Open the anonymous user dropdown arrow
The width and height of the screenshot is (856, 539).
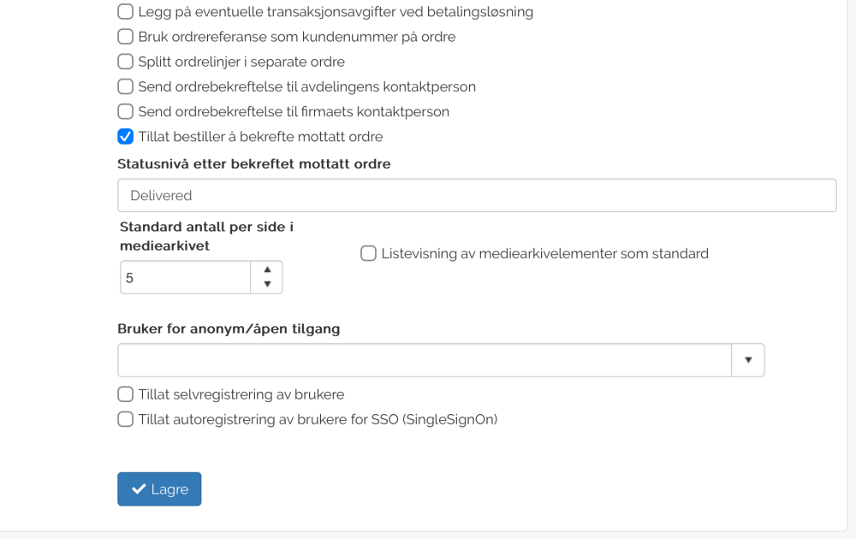pyautogui.click(x=747, y=360)
